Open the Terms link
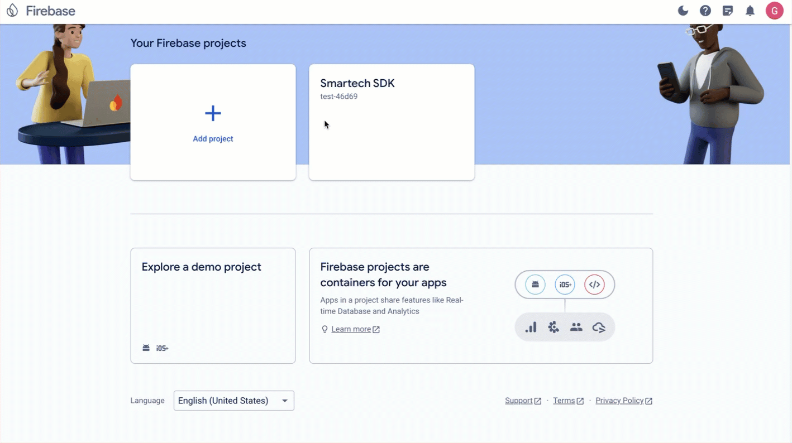 point(568,401)
